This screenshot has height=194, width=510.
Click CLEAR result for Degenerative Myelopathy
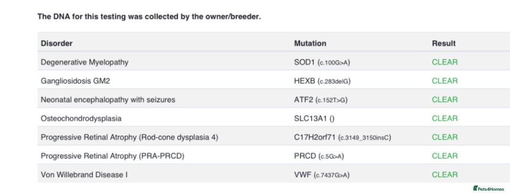click(444, 62)
